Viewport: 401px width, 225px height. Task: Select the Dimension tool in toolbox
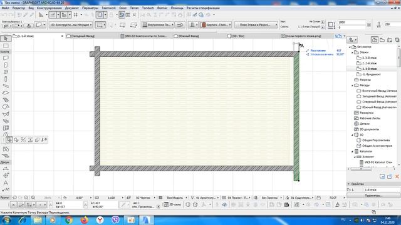[x=6, y=169]
